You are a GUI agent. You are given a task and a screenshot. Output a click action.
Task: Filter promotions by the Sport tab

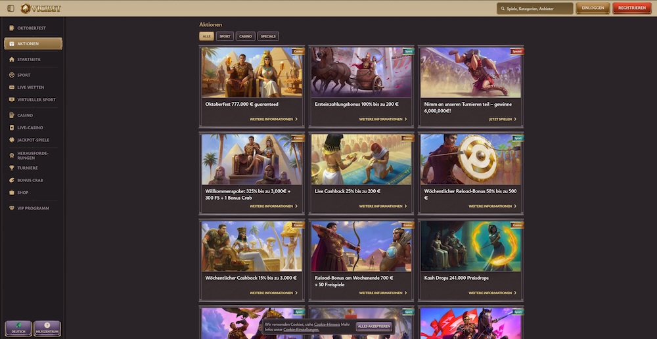(x=225, y=37)
